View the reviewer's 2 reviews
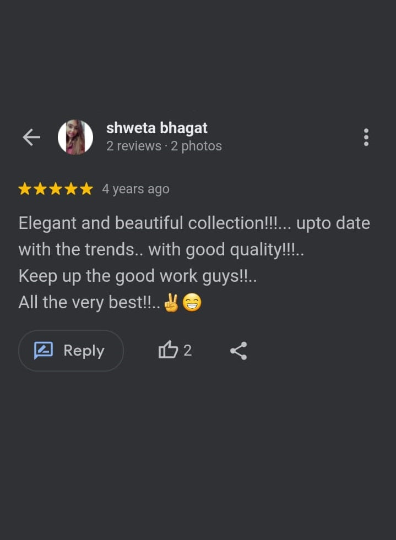The height and width of the screenshot is (540, 396). (134, 146)
